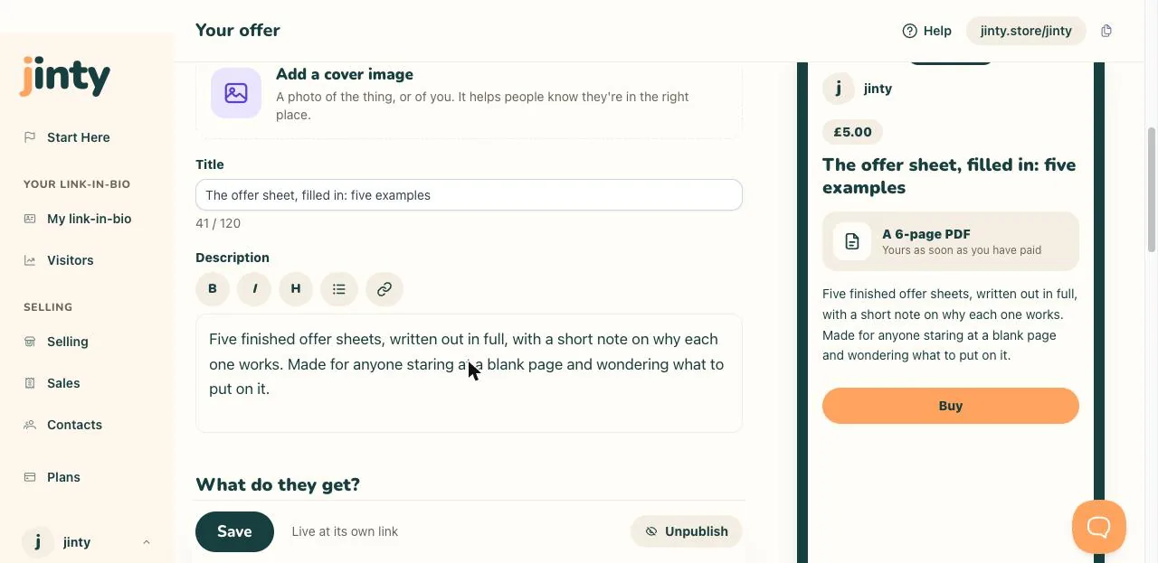Click the Buy button in preview
The width and height of the screenshot is (1158, 563).
[951, 406]
